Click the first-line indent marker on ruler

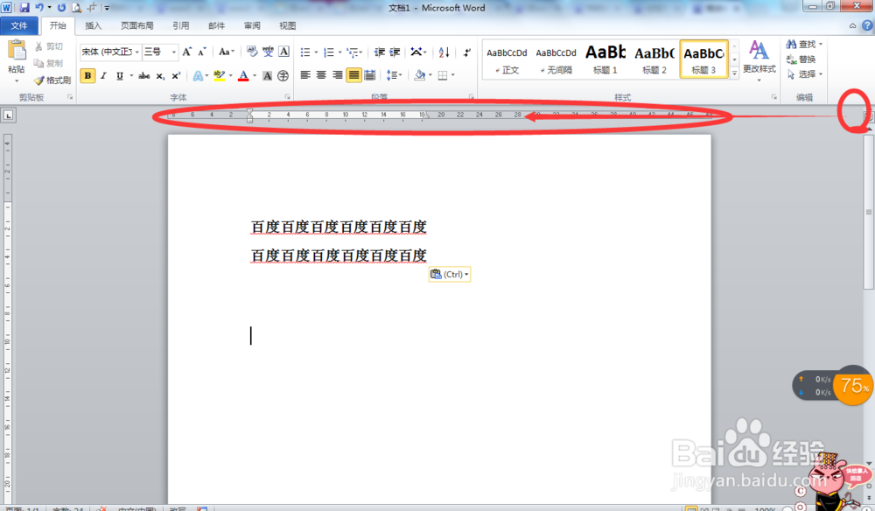point(249,112)
